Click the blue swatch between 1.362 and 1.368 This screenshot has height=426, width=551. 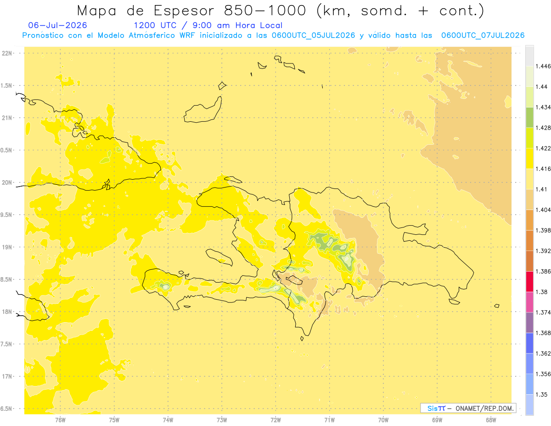tap(529, 343)
